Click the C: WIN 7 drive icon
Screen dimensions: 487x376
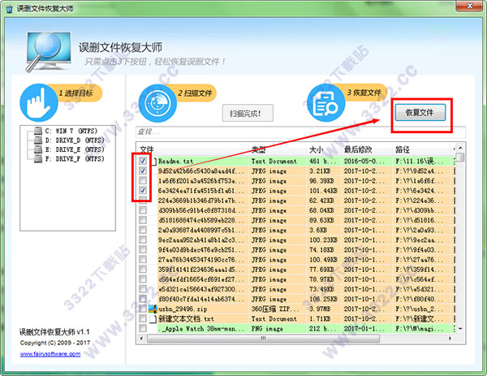[x=38, y=131]
